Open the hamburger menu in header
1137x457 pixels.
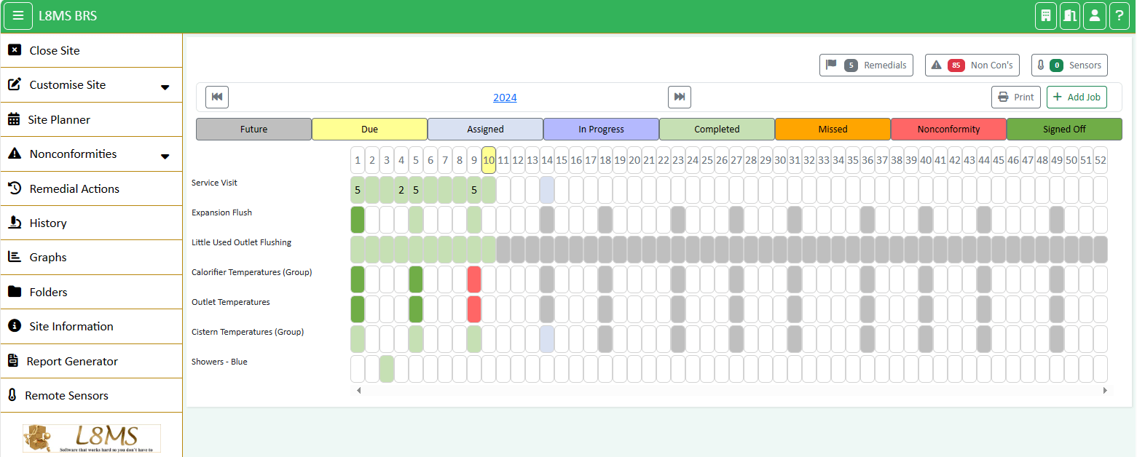(x=18, y=16)
